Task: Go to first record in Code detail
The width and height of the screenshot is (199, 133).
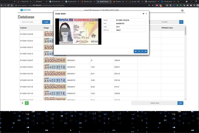Action: 136,51
